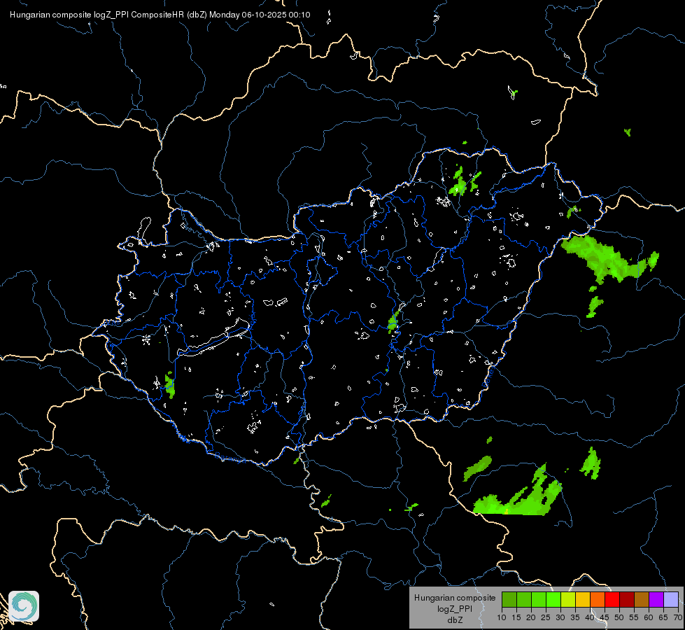Click the legend scale value '70'

pyautogui.click(x=678, y=618)
